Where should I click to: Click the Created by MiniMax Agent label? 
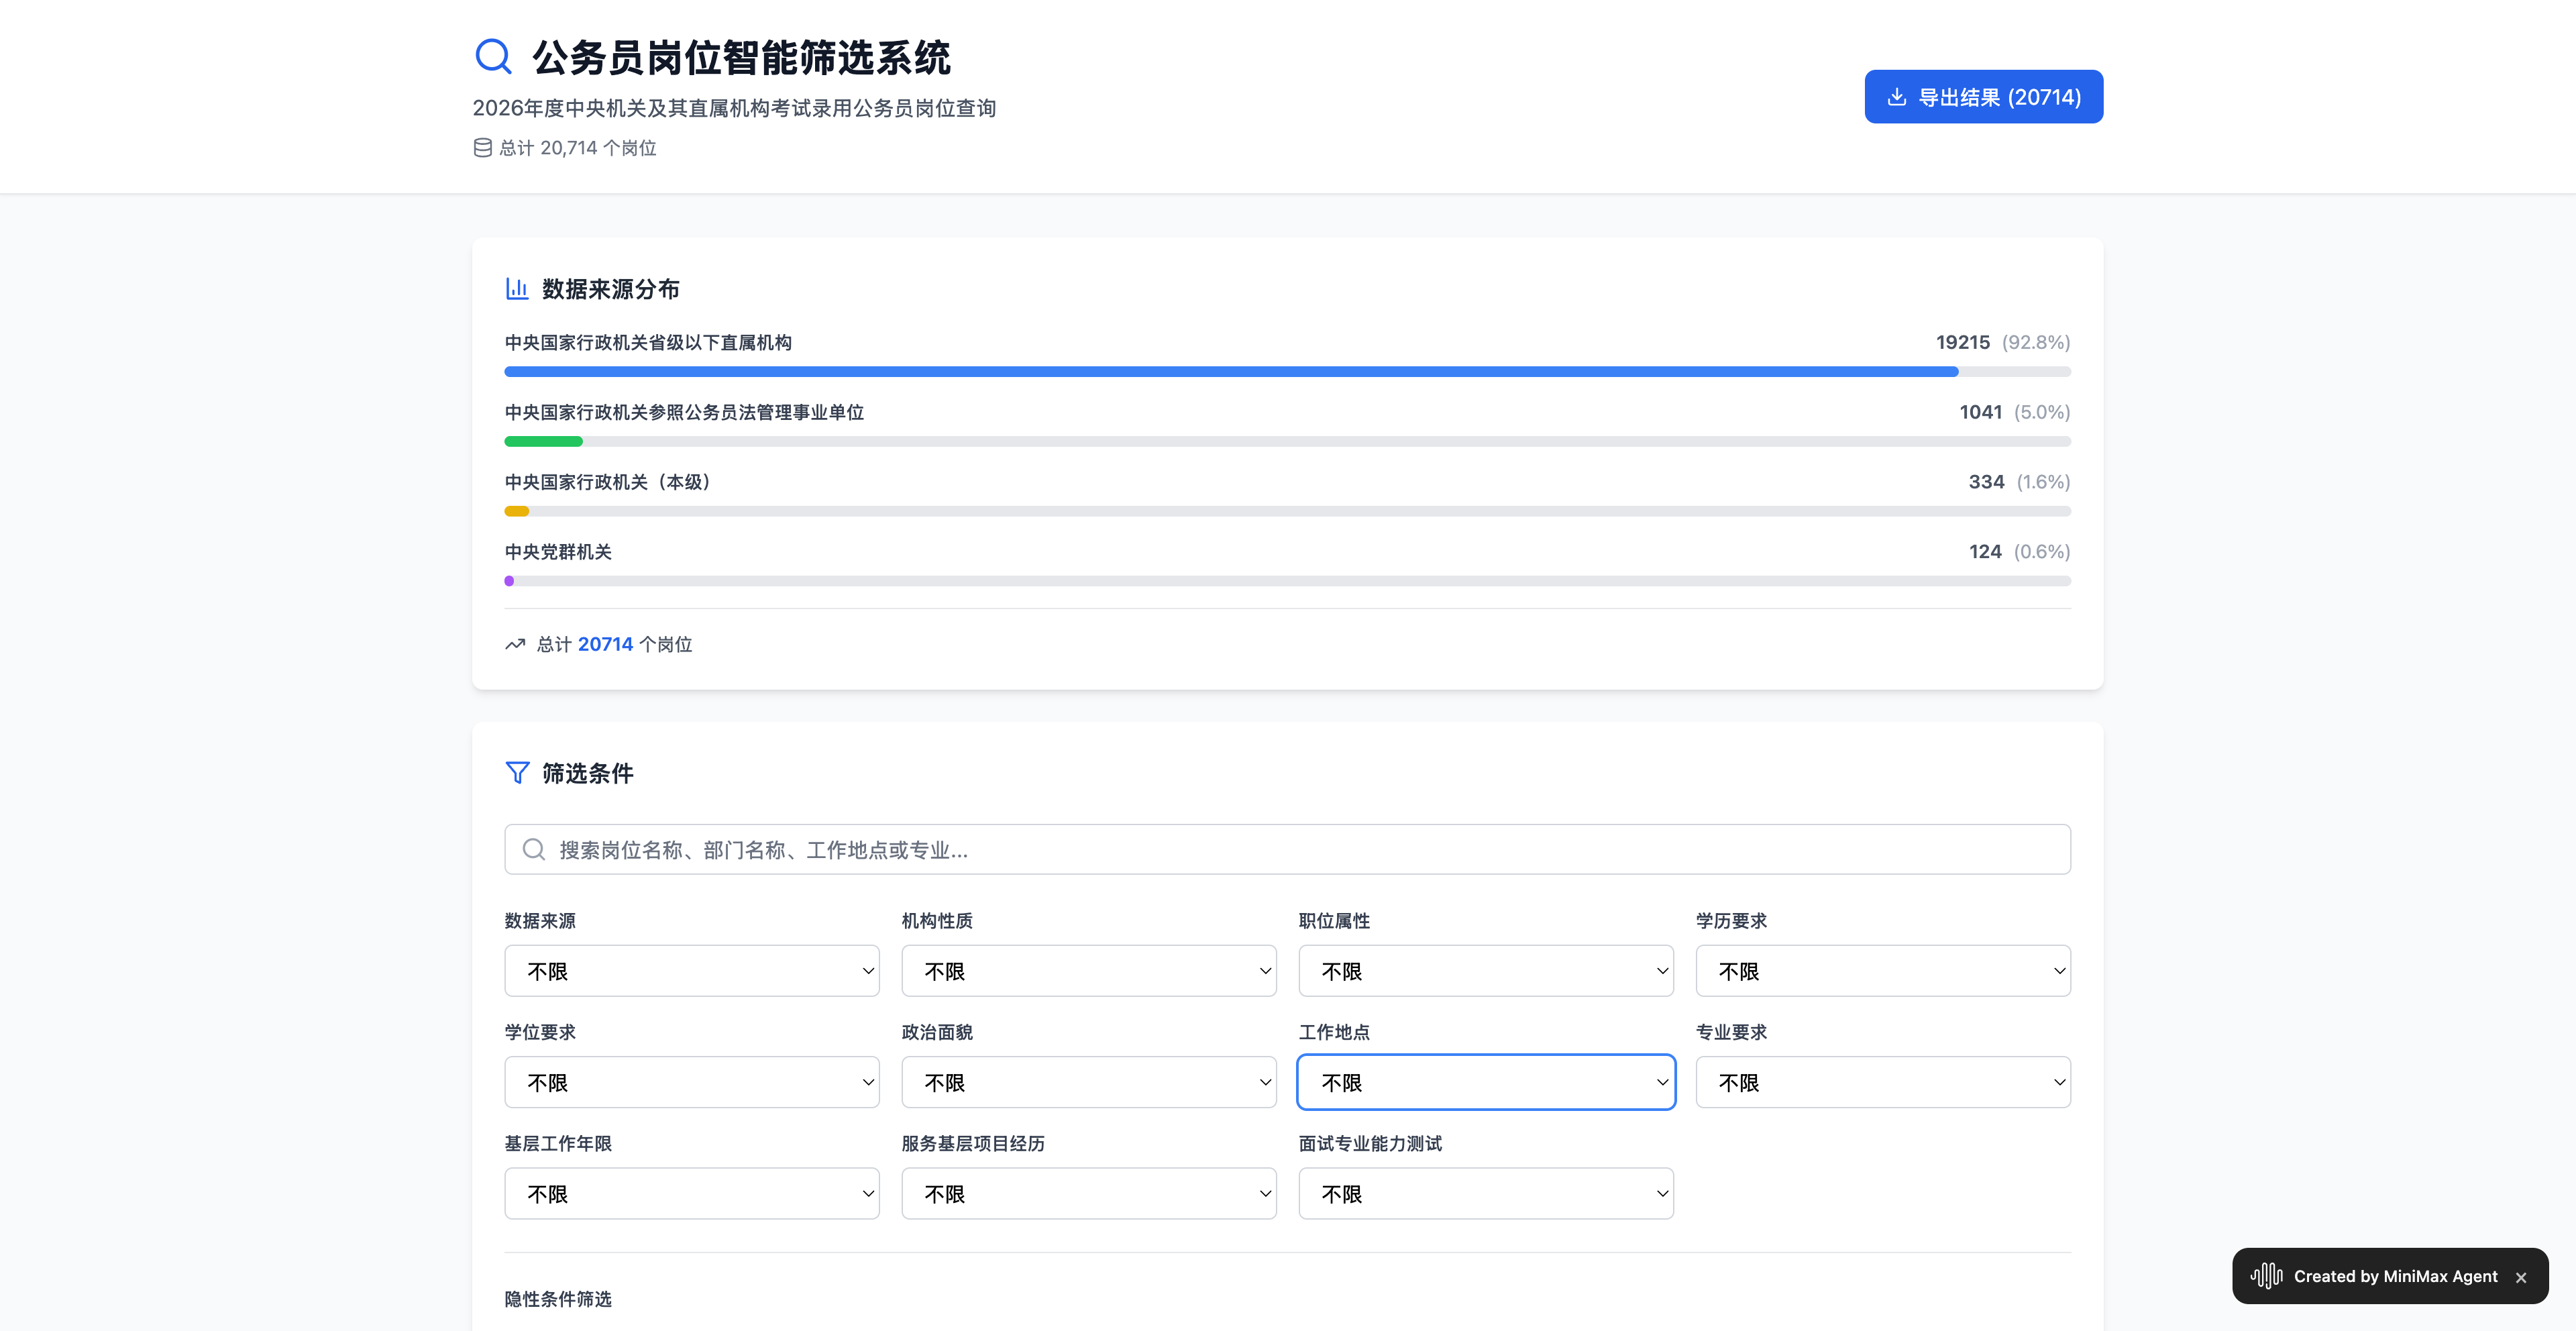(2395, 1276)
